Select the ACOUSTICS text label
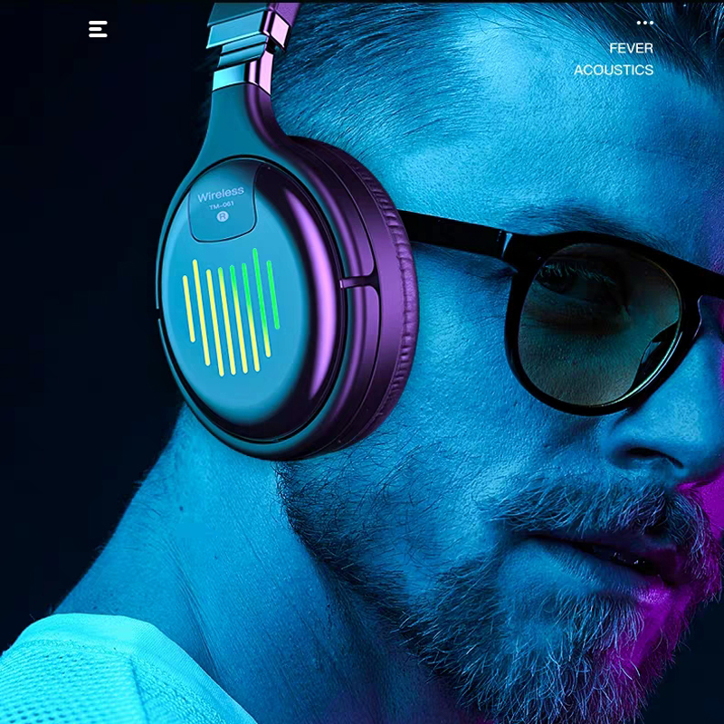Image resolution: width=724 pixels, height=724 pixels. [x=613, y=70]
